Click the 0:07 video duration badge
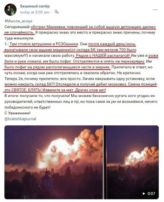Image resolution: width=164 pixels, height=202 pixels. pyautogui.click(x=150, y=193)
